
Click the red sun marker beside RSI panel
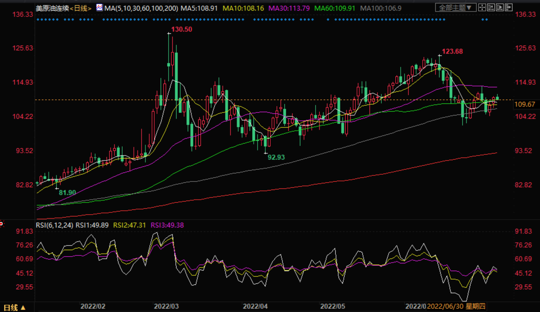pyautogui.click(x=1, y=223)
